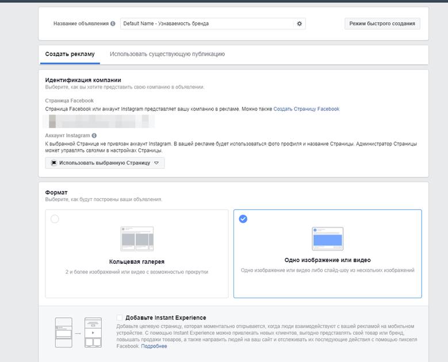Expand the arrow on Использовать выбранную Страницу
The image size is (448, 362).
point(156,163)
